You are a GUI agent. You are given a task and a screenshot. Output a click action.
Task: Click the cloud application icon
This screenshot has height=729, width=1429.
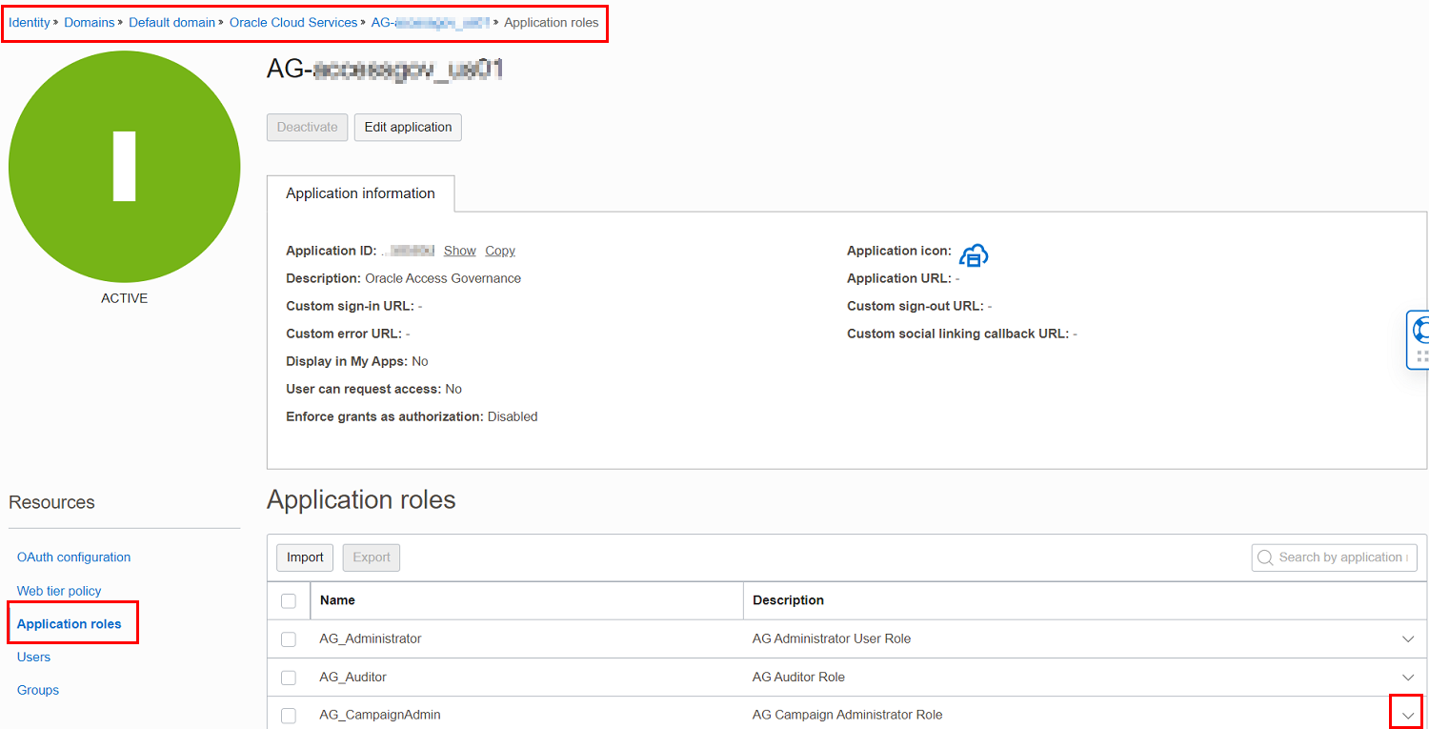[x=974, y=254]
